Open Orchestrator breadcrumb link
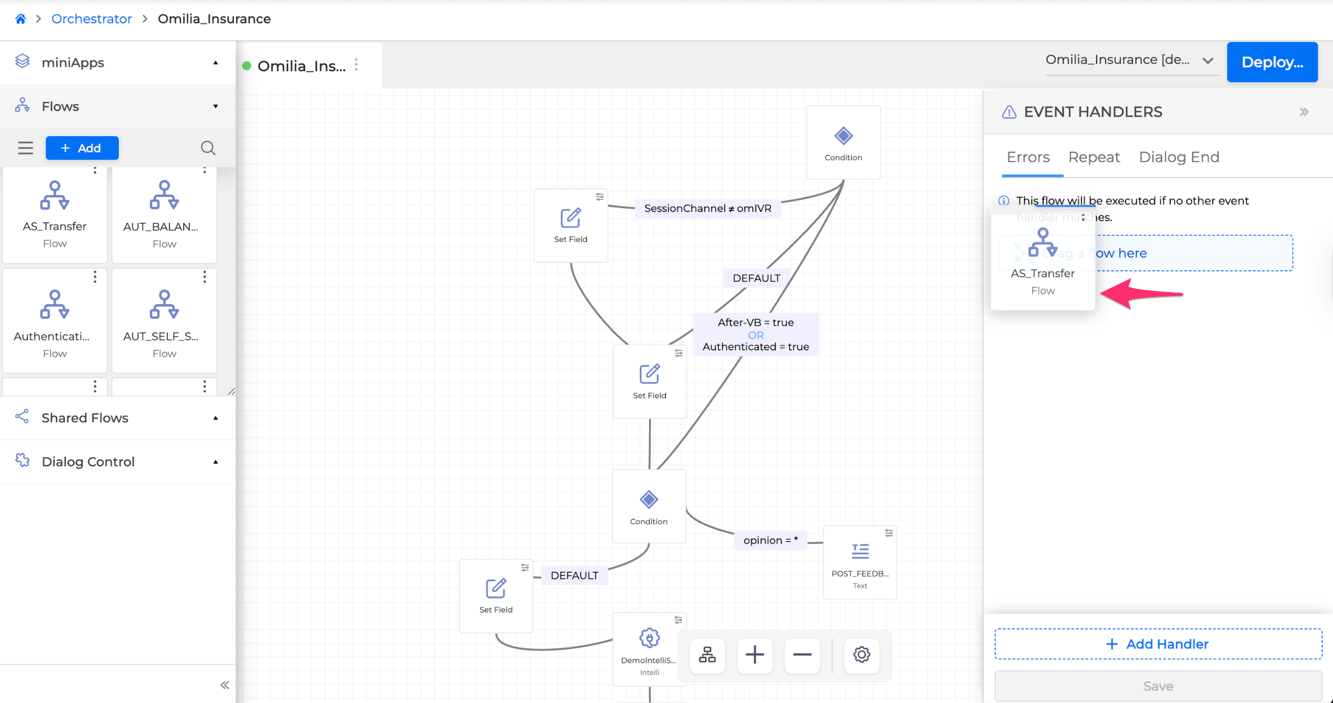 [x=92, y=19]
